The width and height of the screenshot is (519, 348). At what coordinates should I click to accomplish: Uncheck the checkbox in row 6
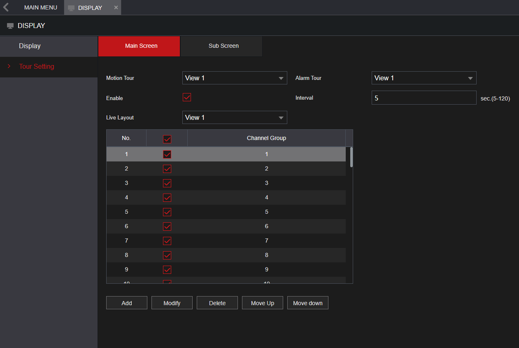(167, 227)
